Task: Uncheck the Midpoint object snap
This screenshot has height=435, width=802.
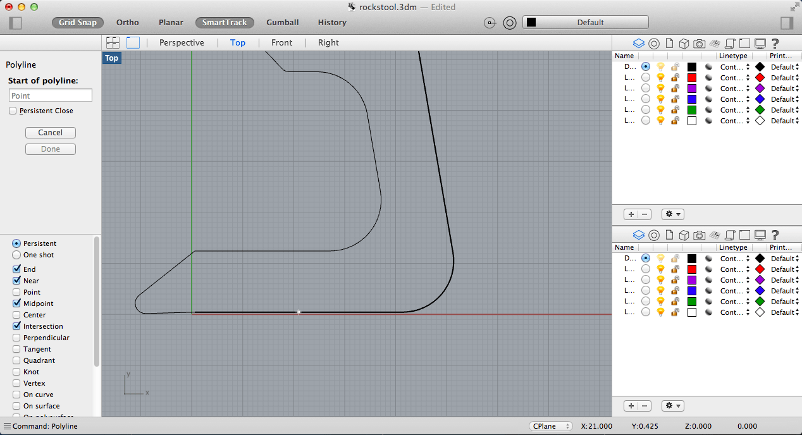Action: [16, 303]
